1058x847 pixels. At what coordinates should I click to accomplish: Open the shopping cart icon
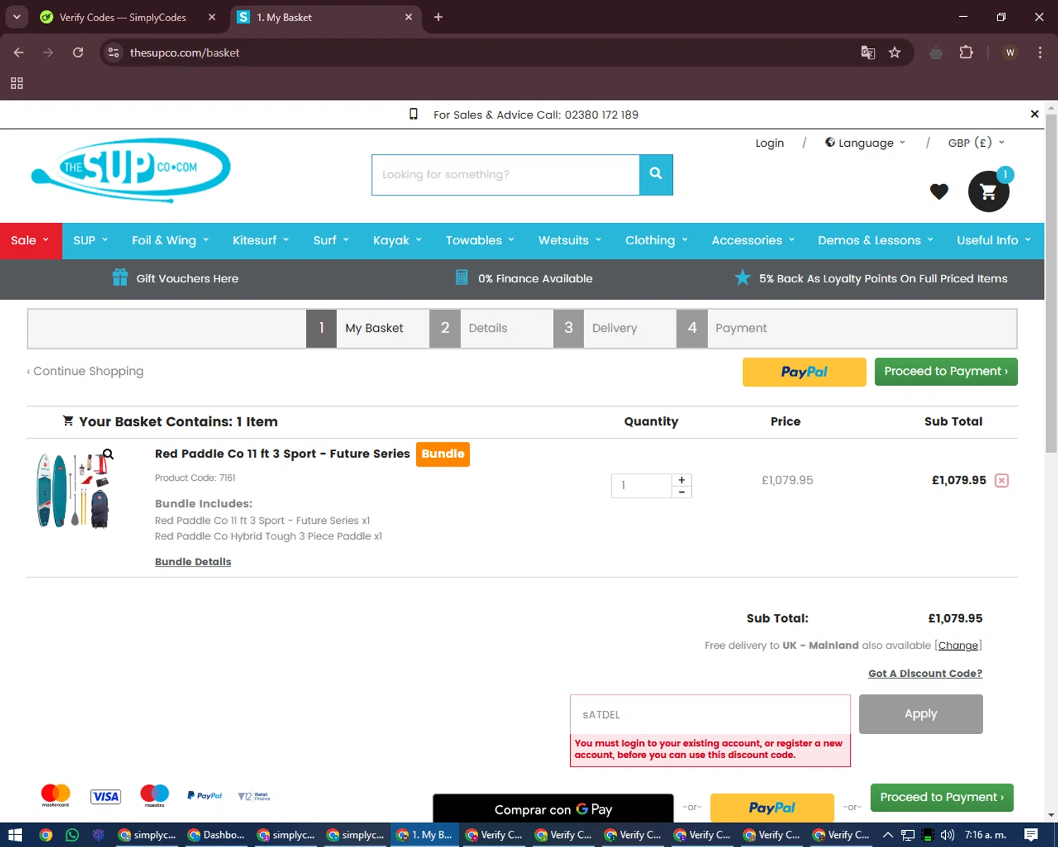[x=988, y=191]
